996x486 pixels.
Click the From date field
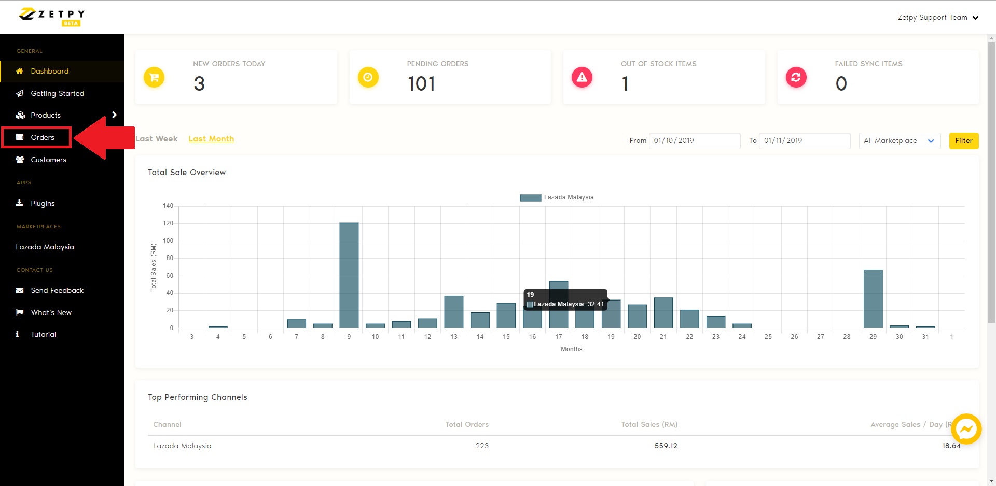coord(695,141)
